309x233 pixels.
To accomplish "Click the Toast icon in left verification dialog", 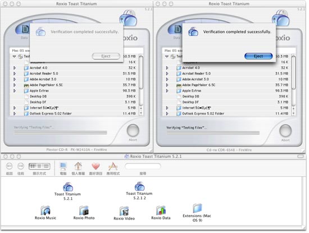I will coord(40,31).
